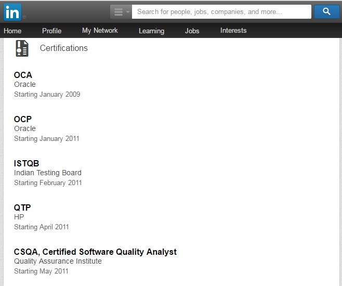Image resolution: width=342 pixels, height=286 pixels.
Task: Click the Certifications section document icon
Action: pos(22,48)
